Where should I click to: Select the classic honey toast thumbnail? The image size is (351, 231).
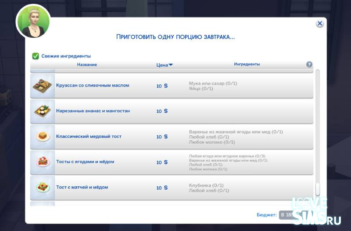43,137
